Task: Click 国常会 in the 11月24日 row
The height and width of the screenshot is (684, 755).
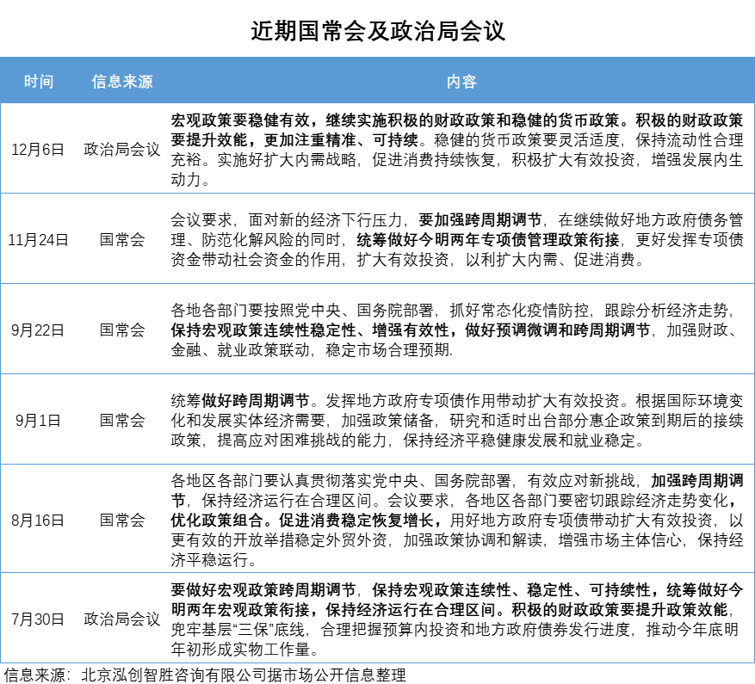Action: pos(122,239)
